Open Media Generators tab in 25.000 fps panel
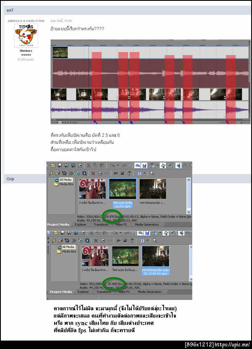 pos(150,292)
